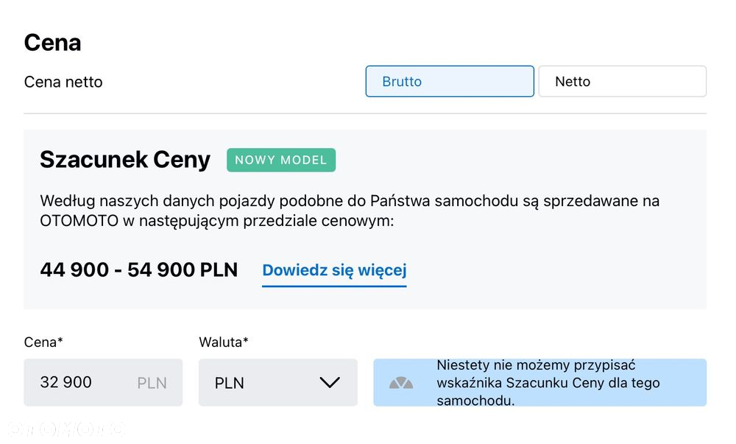Switch price type to Netto
This screenshot has width=736, height=444.
623,81
